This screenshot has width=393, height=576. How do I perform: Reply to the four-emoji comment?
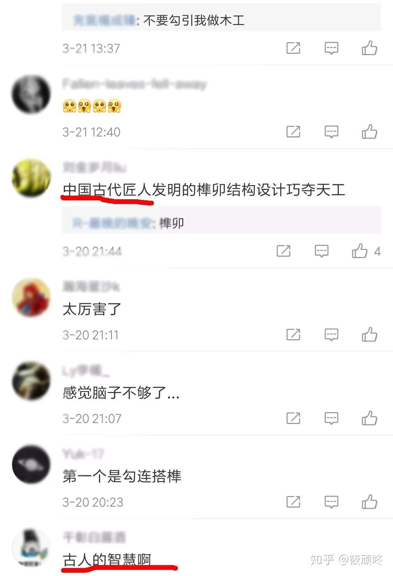pyautogui.click(x=331, y=132)
